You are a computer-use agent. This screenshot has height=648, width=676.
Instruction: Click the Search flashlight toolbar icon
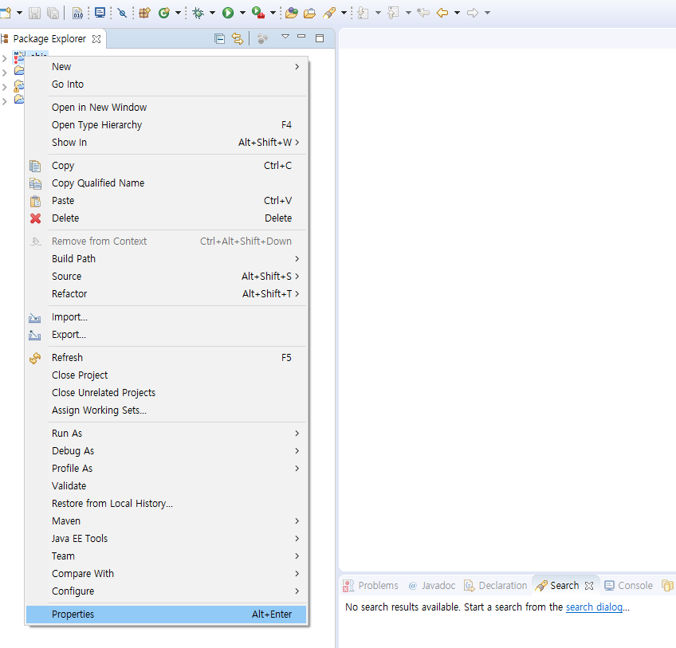tap(329, 13)
